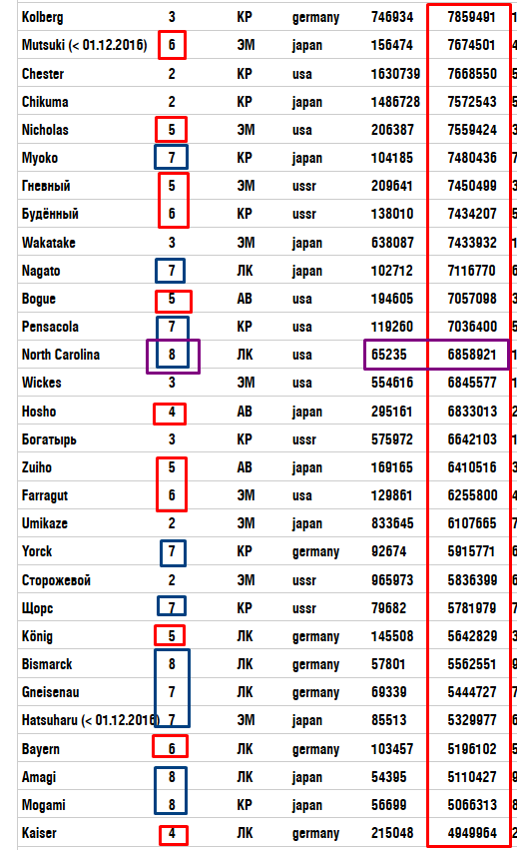Viewport: 517px width, 850px height.
Task: Click tier 6 cell for Mutsuki
Action: pyautogui.click(x=172, y=45)
